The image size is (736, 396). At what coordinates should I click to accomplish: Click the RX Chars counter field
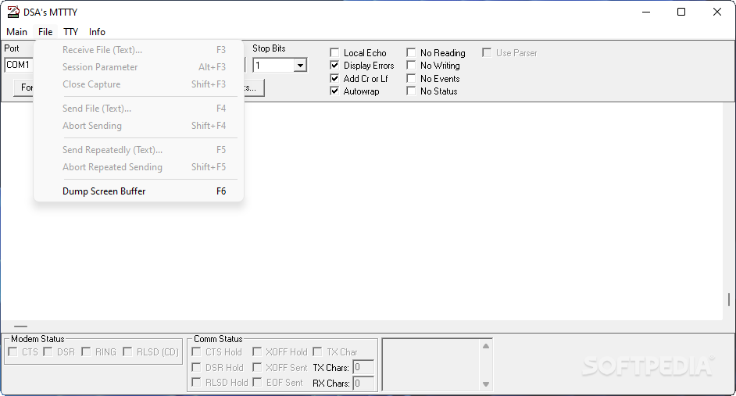pos(363,384)
